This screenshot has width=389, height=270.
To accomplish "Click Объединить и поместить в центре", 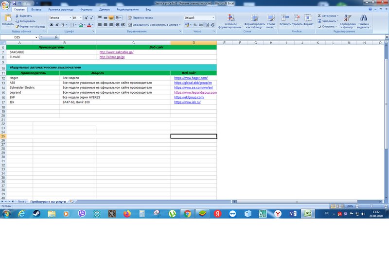I will tap(153, 25).
